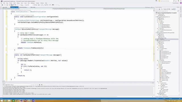Expand the Properties node of first project

(x=158, y=18)
